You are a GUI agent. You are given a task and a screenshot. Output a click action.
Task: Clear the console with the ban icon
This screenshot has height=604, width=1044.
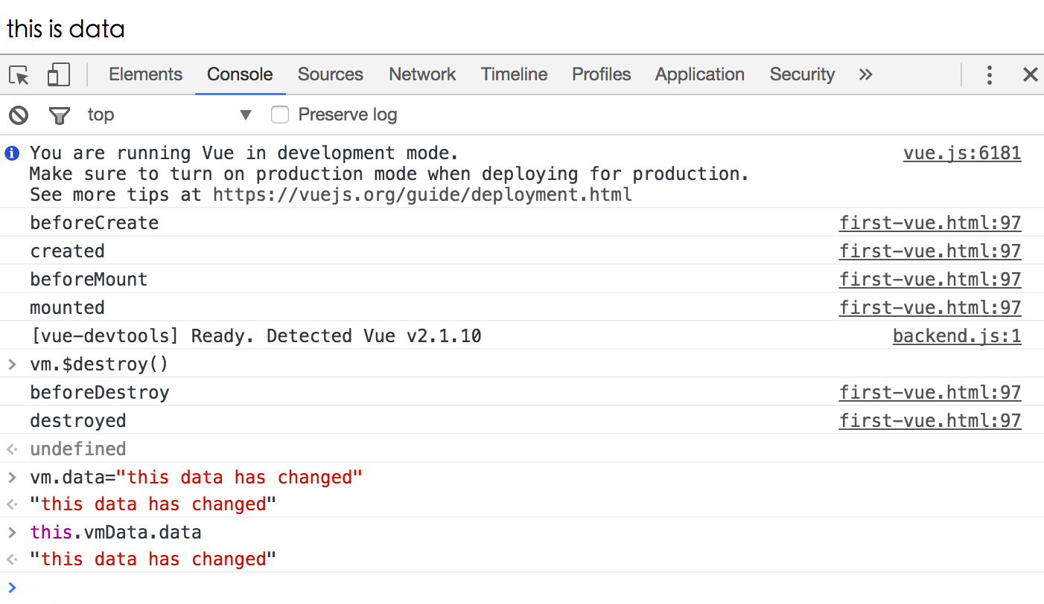[19, 115]
